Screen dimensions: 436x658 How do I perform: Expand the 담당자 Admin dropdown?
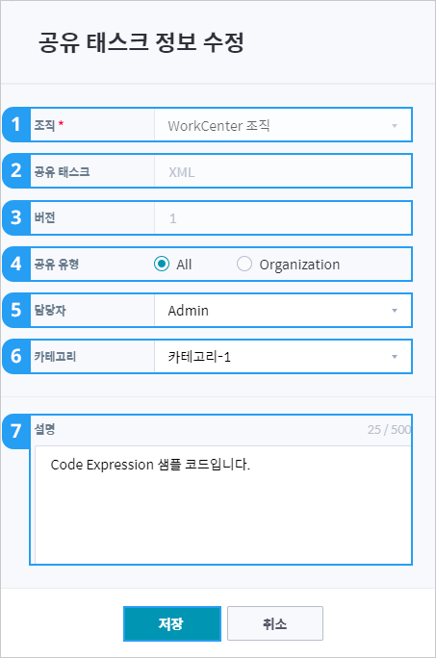(283, 311)
